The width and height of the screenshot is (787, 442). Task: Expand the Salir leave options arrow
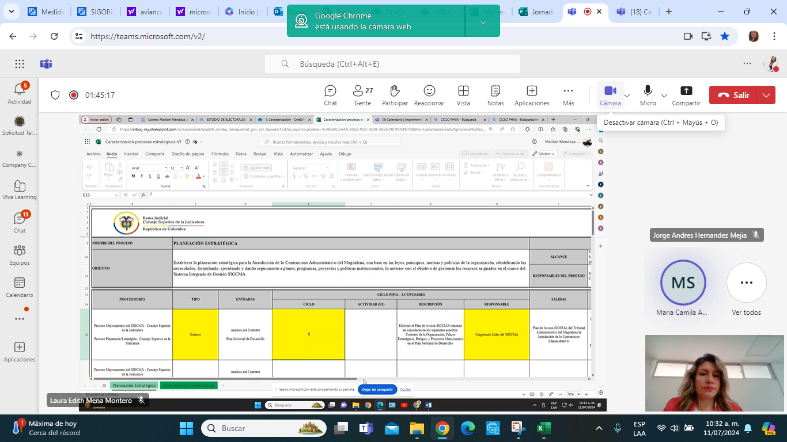point(766,95)
